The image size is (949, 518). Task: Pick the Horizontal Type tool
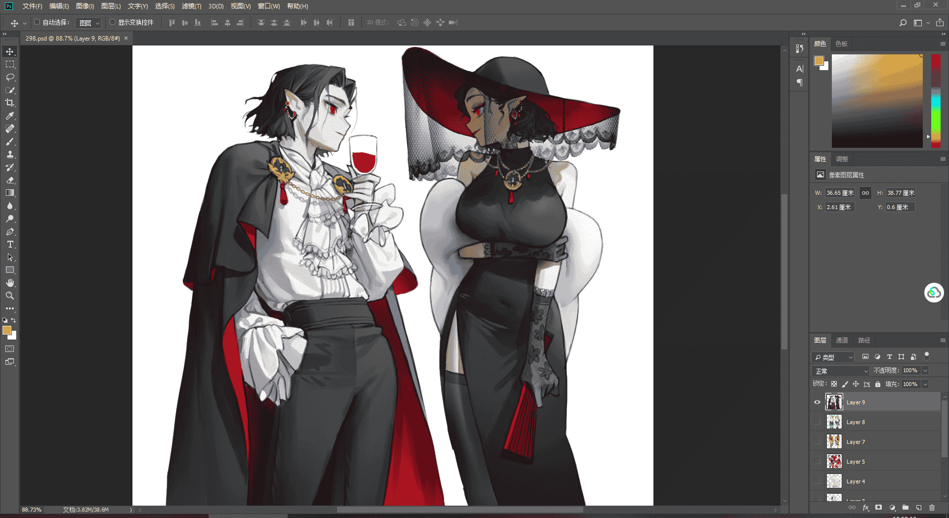point(10,244)
